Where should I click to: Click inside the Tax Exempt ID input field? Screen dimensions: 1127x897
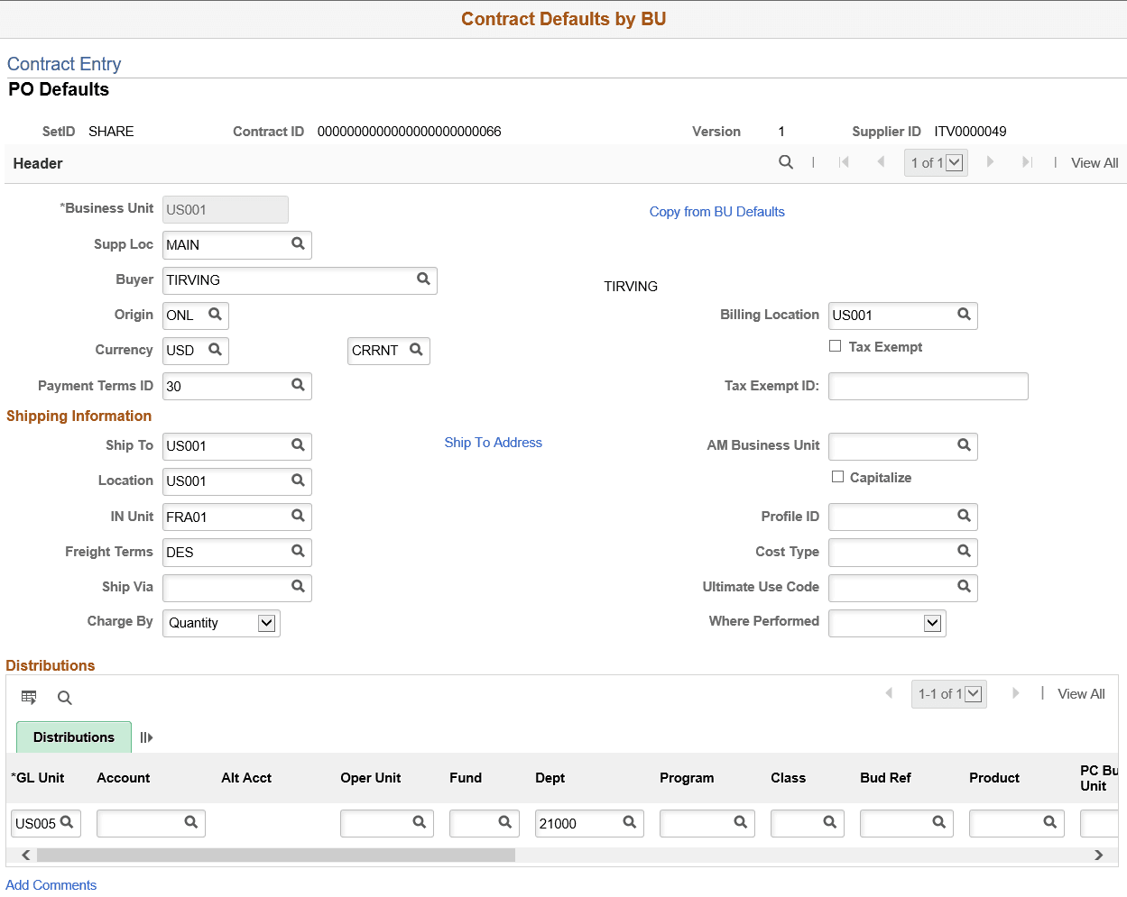coord(927,386)
